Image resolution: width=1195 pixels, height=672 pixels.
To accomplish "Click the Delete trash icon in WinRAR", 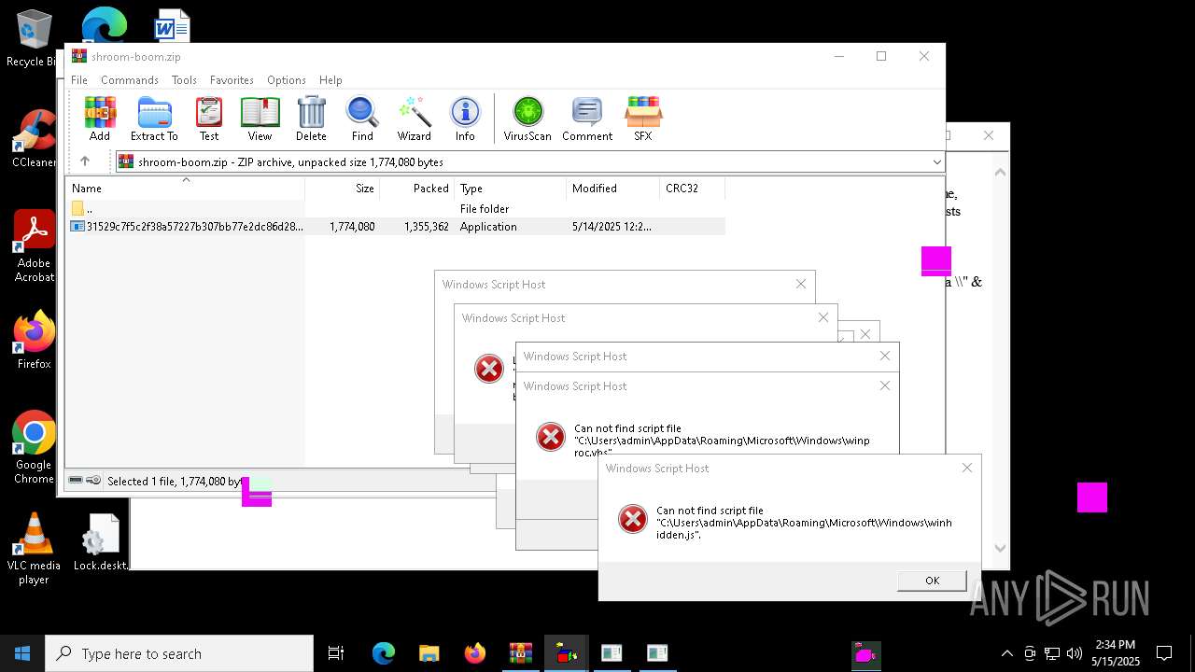I will [x=311, y=119].
